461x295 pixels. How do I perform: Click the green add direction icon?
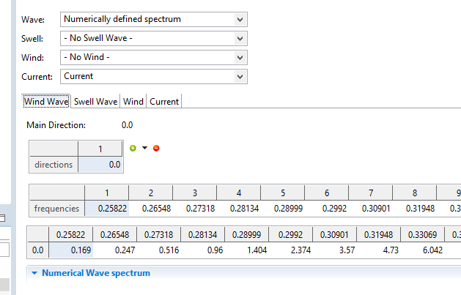[x=133, y=148]
